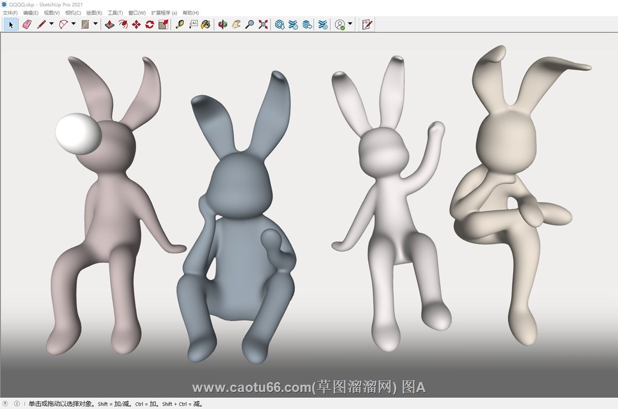618x409 pixels.
Task: Open the 3D Warehouse toolbar button
Action: (x=280, y=24)
